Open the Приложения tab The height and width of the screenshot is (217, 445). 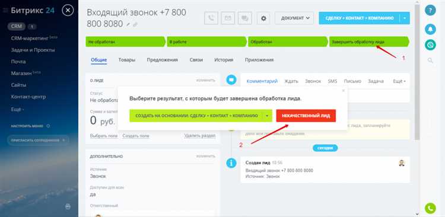click(x=259, y=60)
